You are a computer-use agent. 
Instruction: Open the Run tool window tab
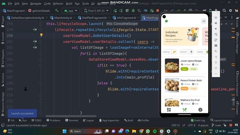click(x=23, y=120)
